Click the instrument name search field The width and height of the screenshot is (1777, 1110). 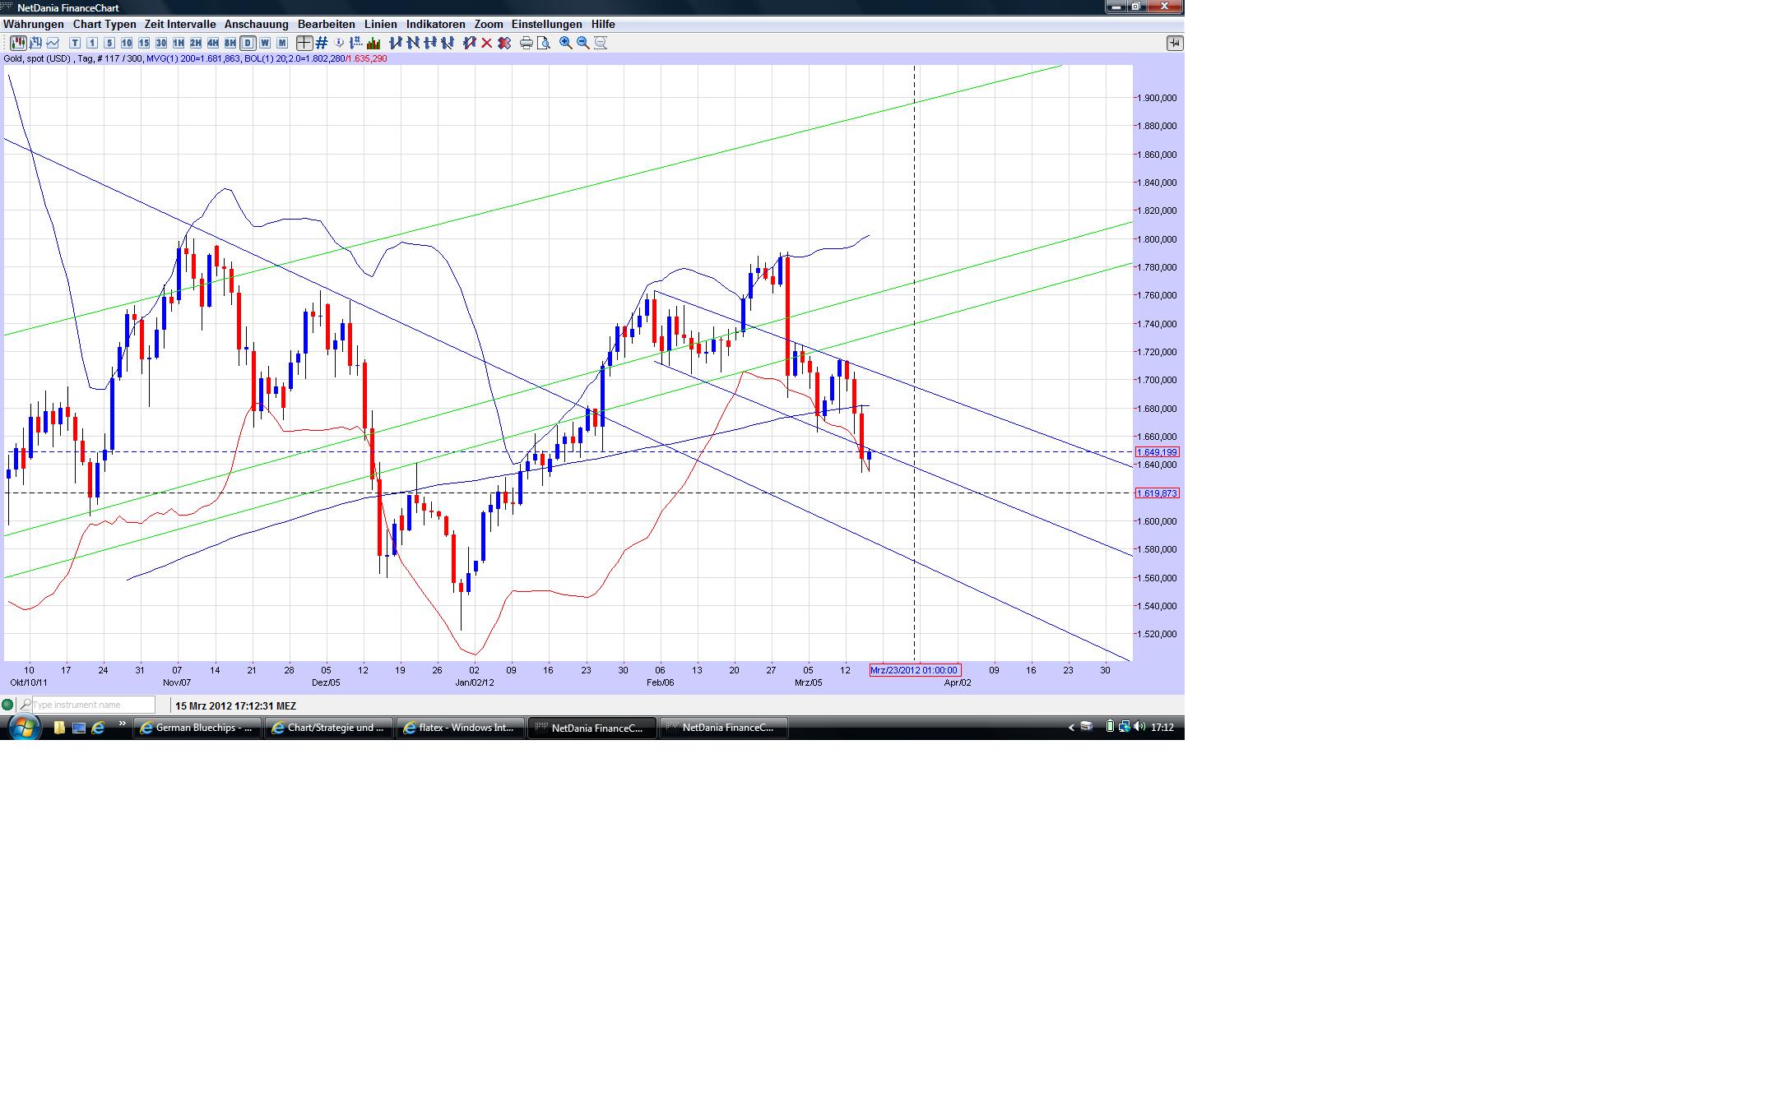[92, 705]
